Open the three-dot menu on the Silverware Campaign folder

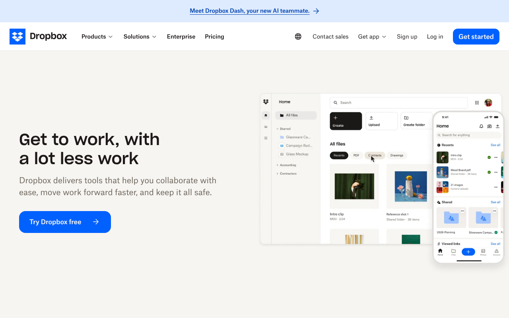(494, 211)
